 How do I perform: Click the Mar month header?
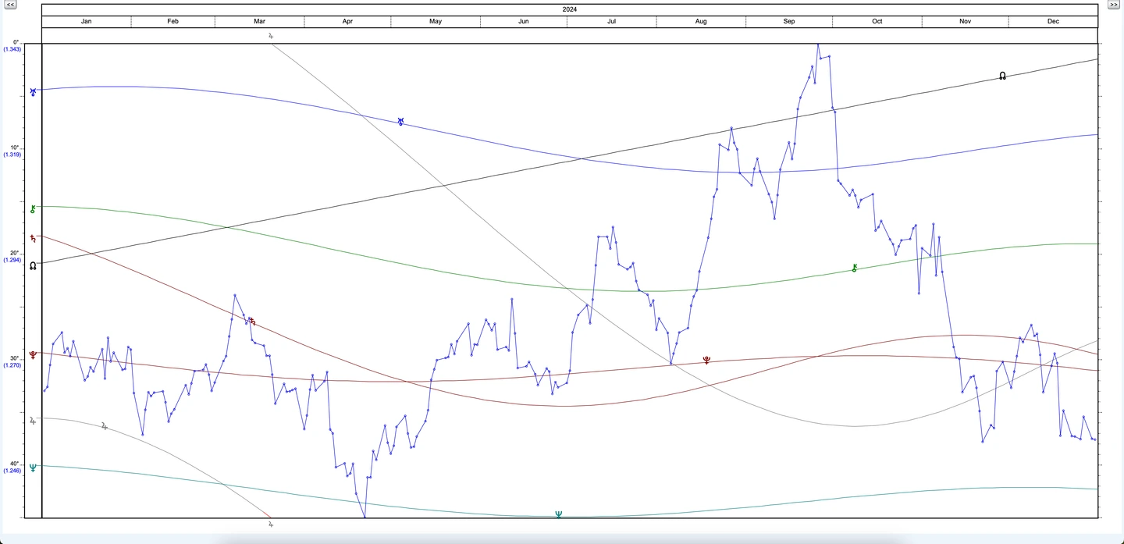click(259, 21)
